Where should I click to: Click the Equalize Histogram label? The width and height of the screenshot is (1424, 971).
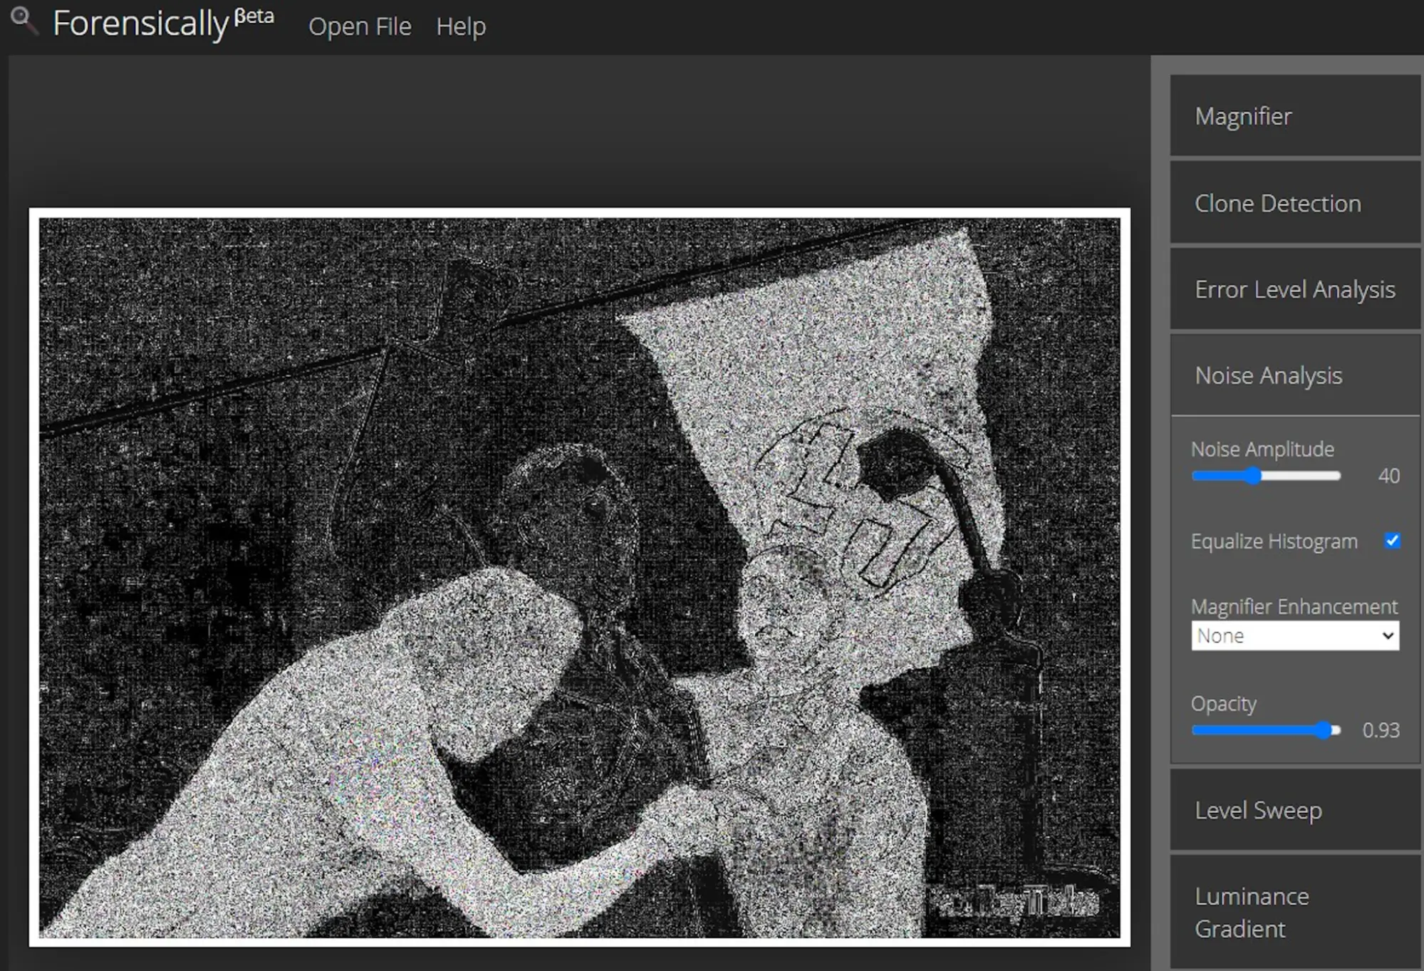(1274, 541)
